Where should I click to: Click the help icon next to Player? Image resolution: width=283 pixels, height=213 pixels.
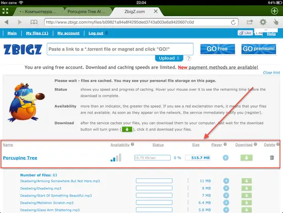coord(225,144)
